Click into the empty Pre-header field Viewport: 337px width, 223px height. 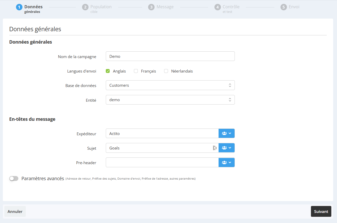pos(162,162)
